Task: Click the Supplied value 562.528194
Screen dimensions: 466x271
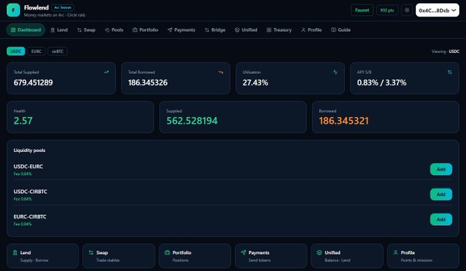Action: (x=192, y=121)
